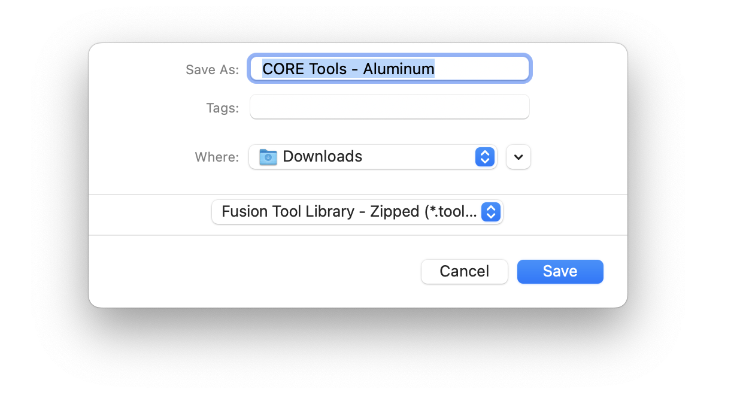Image resolution: width=746 pixels, height=395 pixels.
Task: Click the highlighted CORE Tools - Aluminum filename
Action: pyautogui.click(x=347, y=68)
